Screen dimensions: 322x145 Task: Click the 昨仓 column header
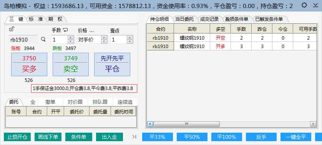[262, 29]
